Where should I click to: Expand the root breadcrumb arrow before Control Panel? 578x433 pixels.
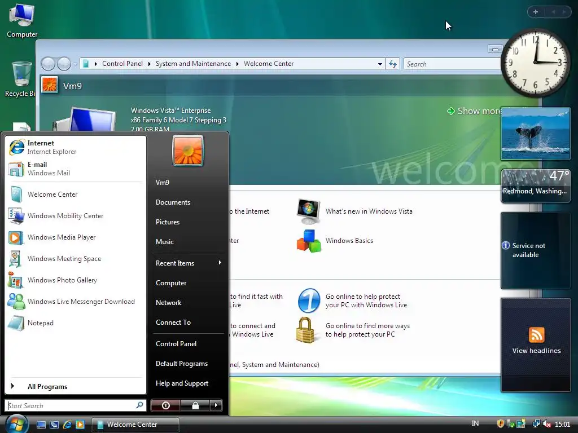click(x=95, y=64)
